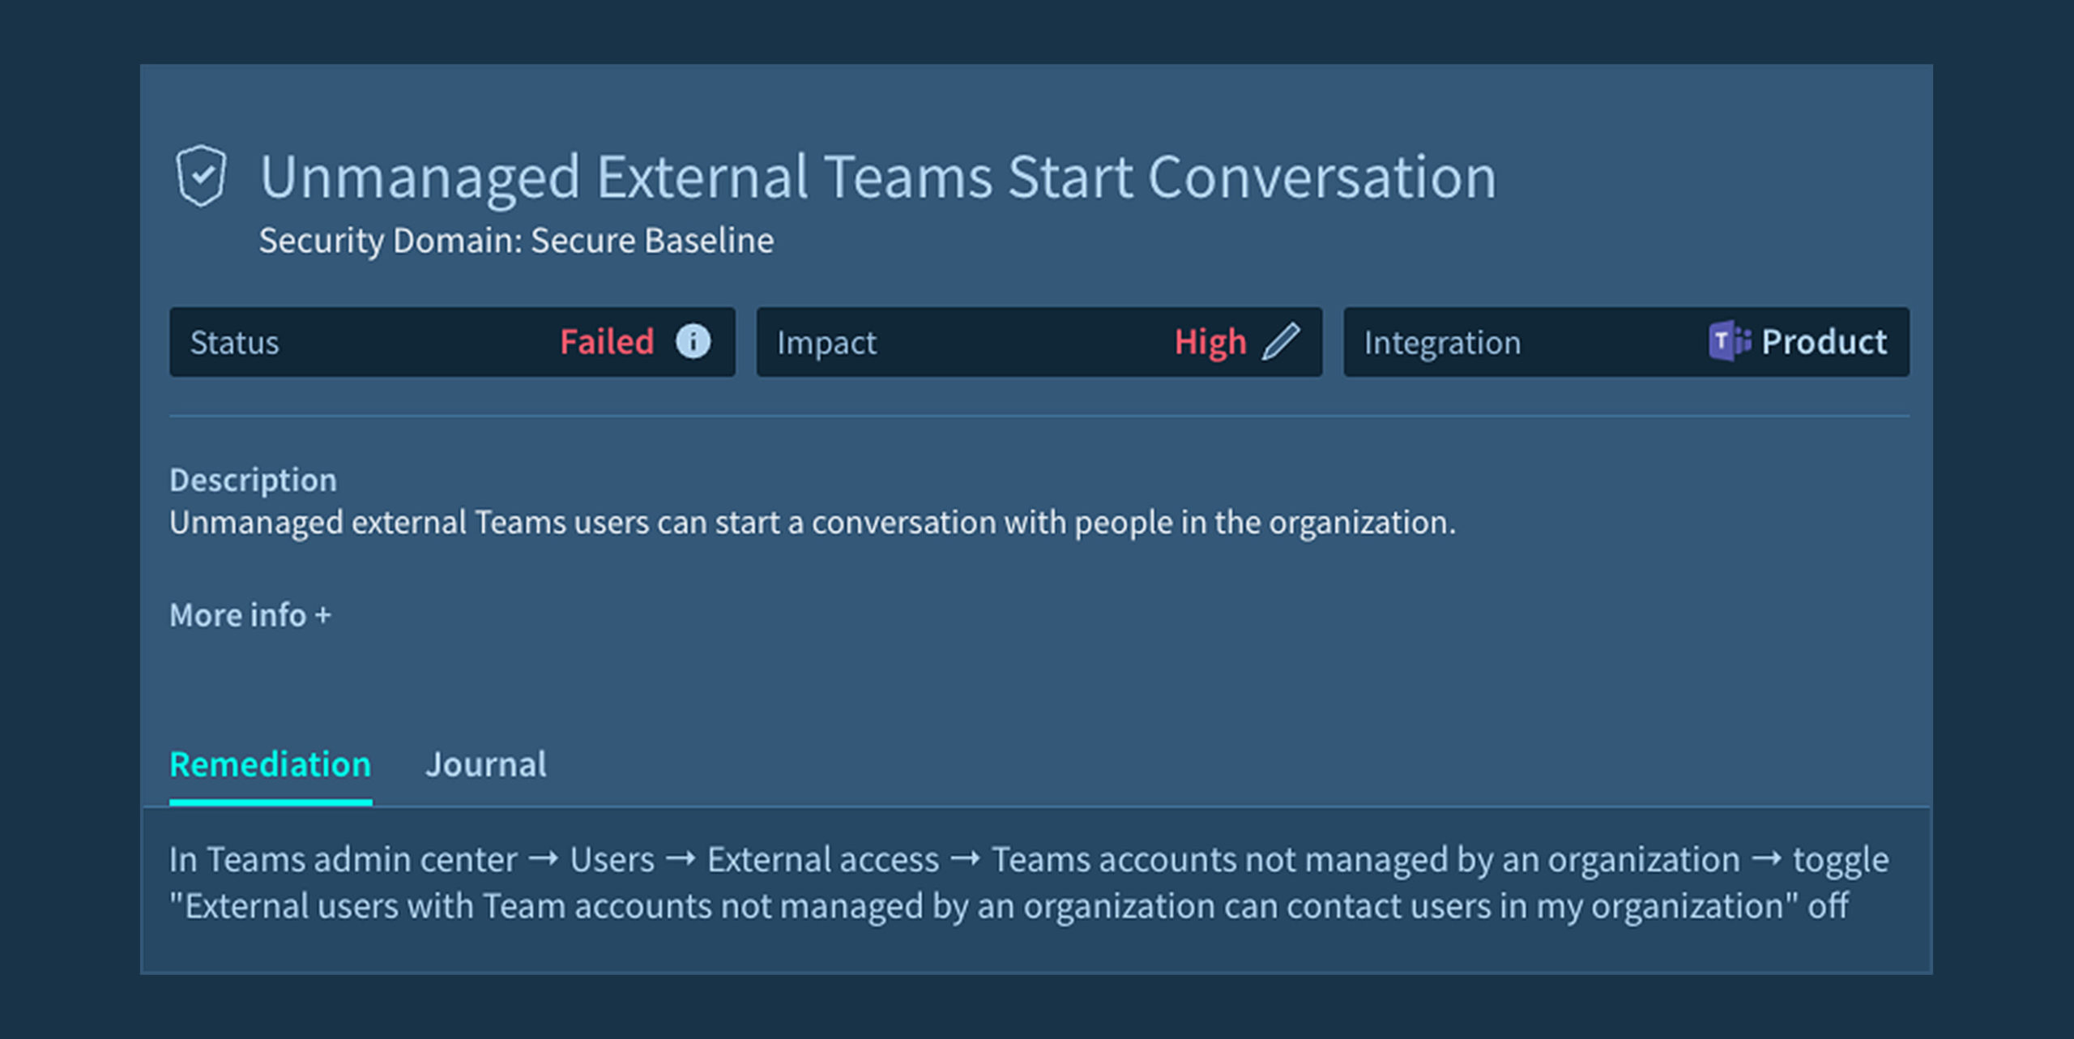This screenshot has height=1039, width=2074.
Task: Click the Description heading
Action: 253,480
